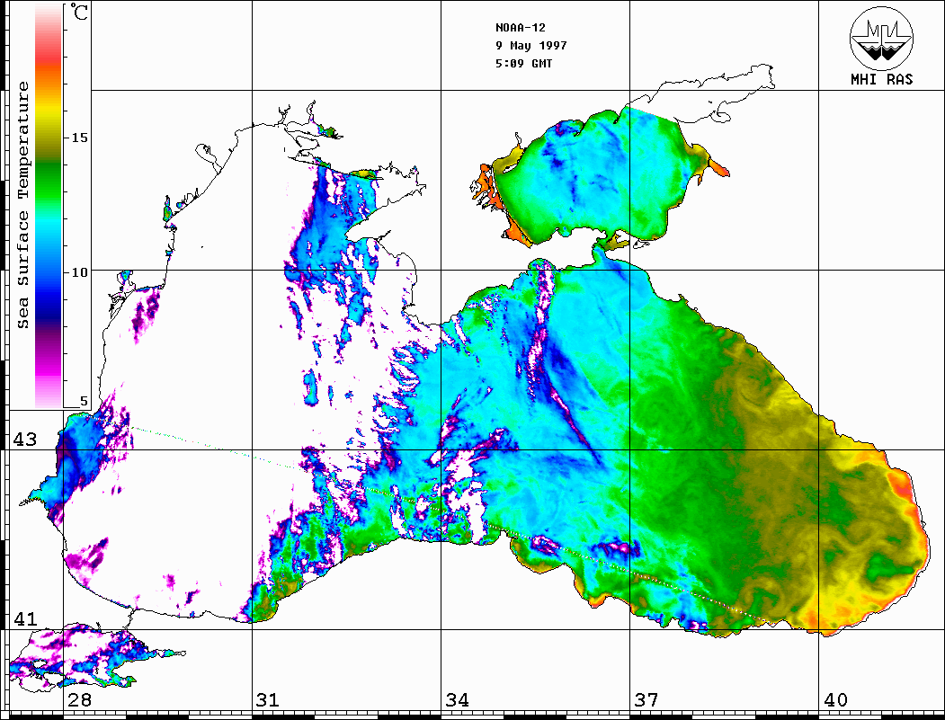This screenshot has width=945, height=720.
Task: Click the 15 mark on temperature scale
Action: (79, 138)
